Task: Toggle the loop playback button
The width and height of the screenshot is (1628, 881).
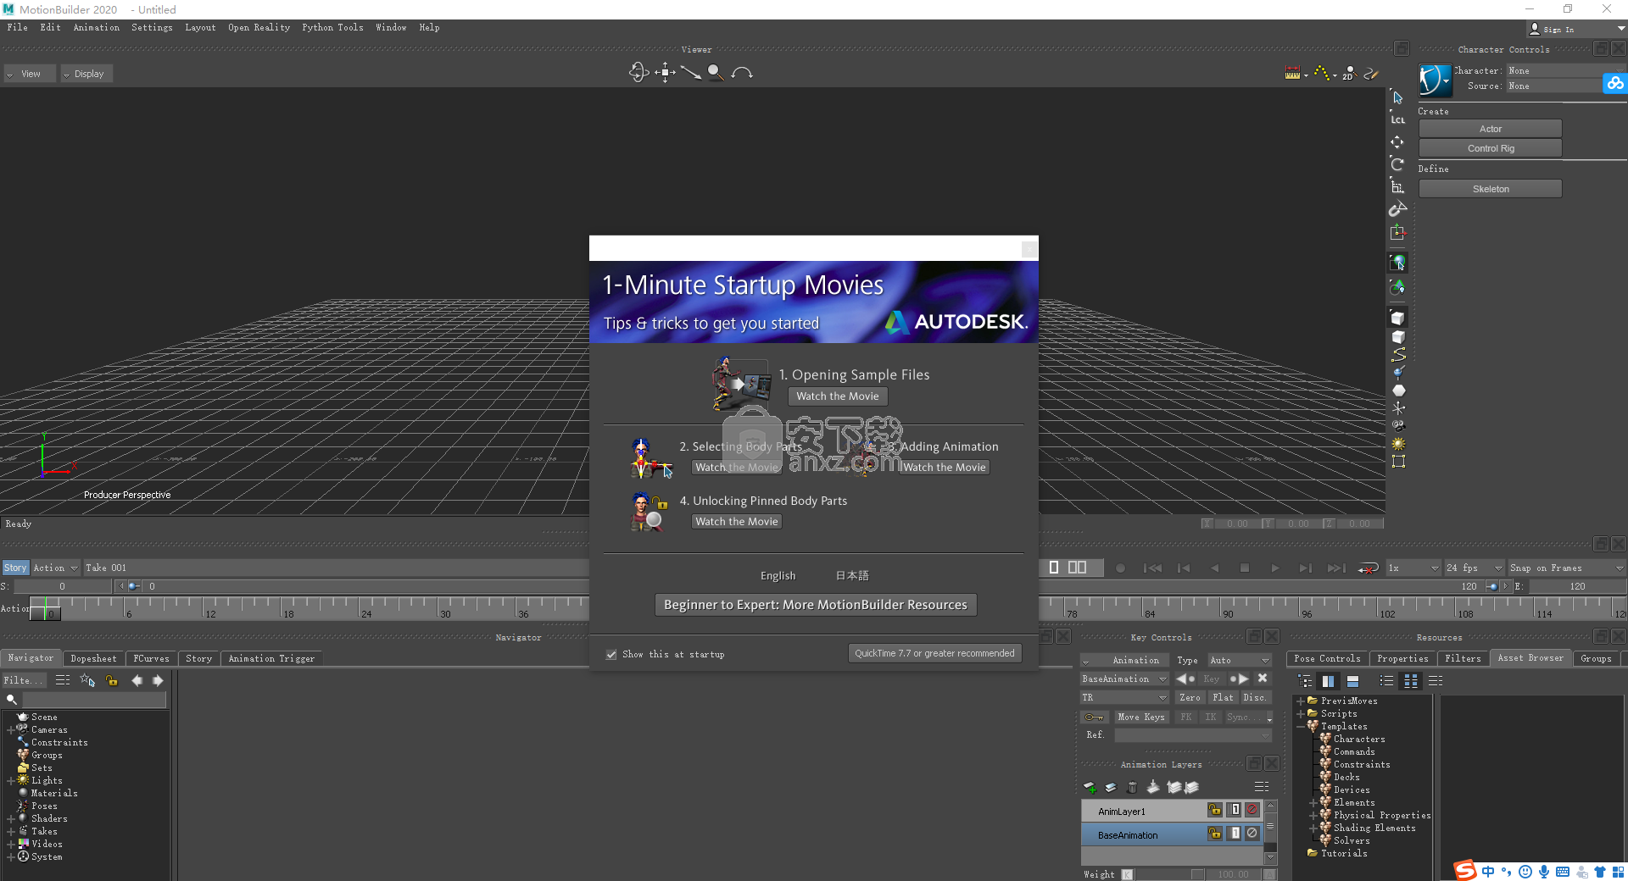Action: tap(1368, 568)
